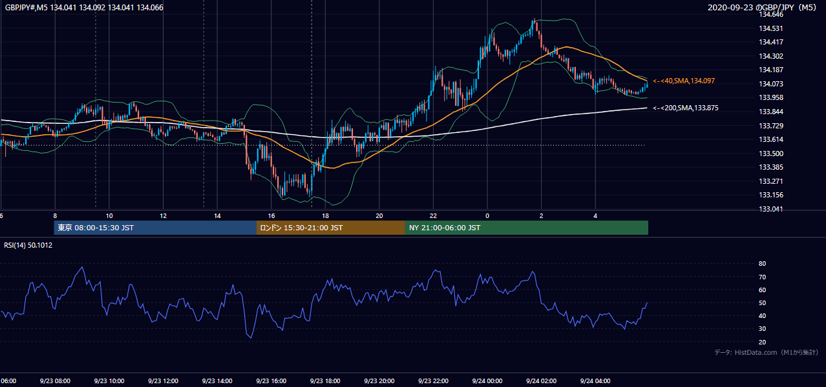Viewport: 826px width, 387px height.
Task: Select the 200 SMA label 133.875
Action: coord(686,108)
